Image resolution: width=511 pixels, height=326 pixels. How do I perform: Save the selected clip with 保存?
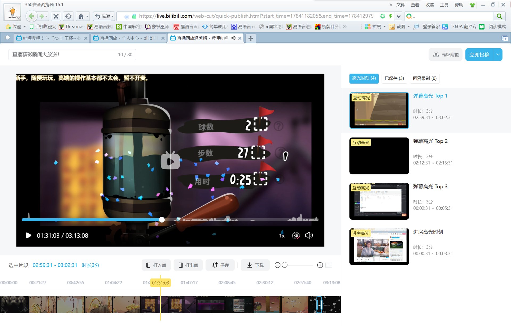point(220,265)
